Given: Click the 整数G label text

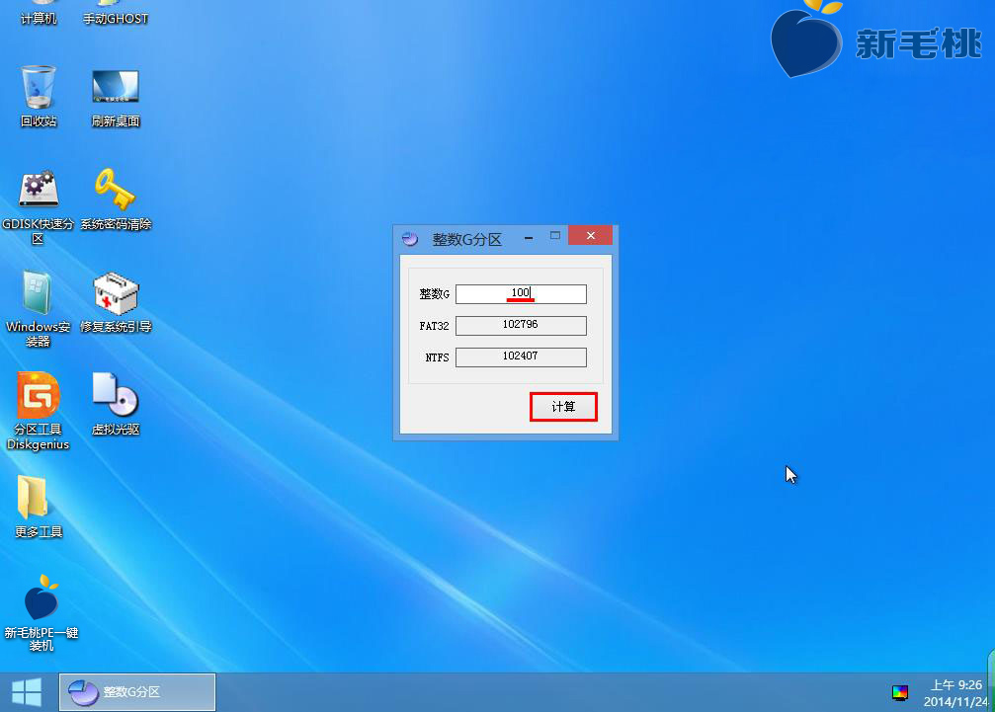Looking at the screenshot, I should 434,294.
